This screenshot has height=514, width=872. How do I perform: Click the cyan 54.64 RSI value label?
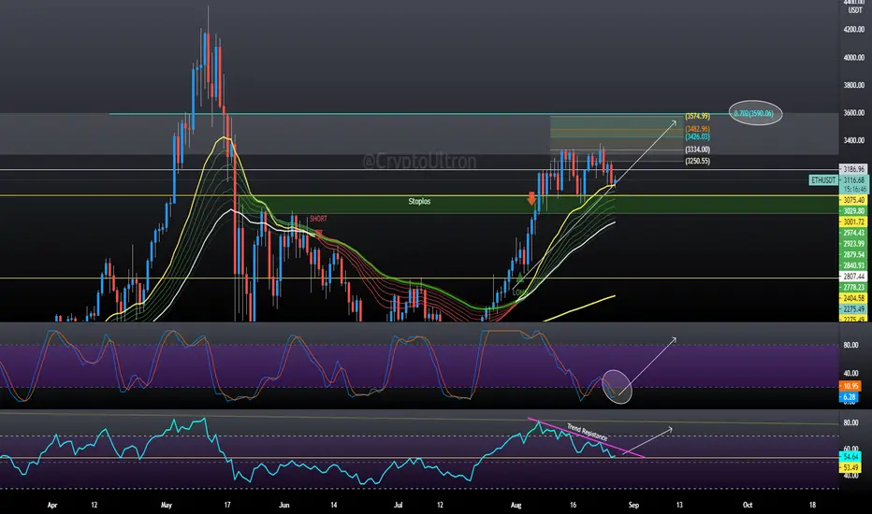(850, 457)
